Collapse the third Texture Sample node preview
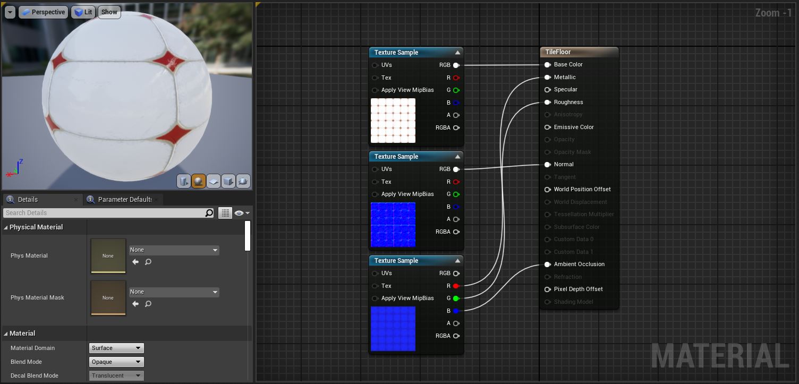The width and height of the screenshot is (799, 384). [x=457, y=261]
